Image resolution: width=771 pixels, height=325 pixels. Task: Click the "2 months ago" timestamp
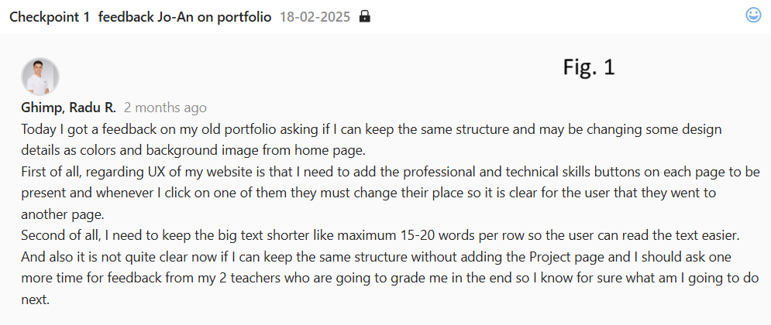[165, 108]
